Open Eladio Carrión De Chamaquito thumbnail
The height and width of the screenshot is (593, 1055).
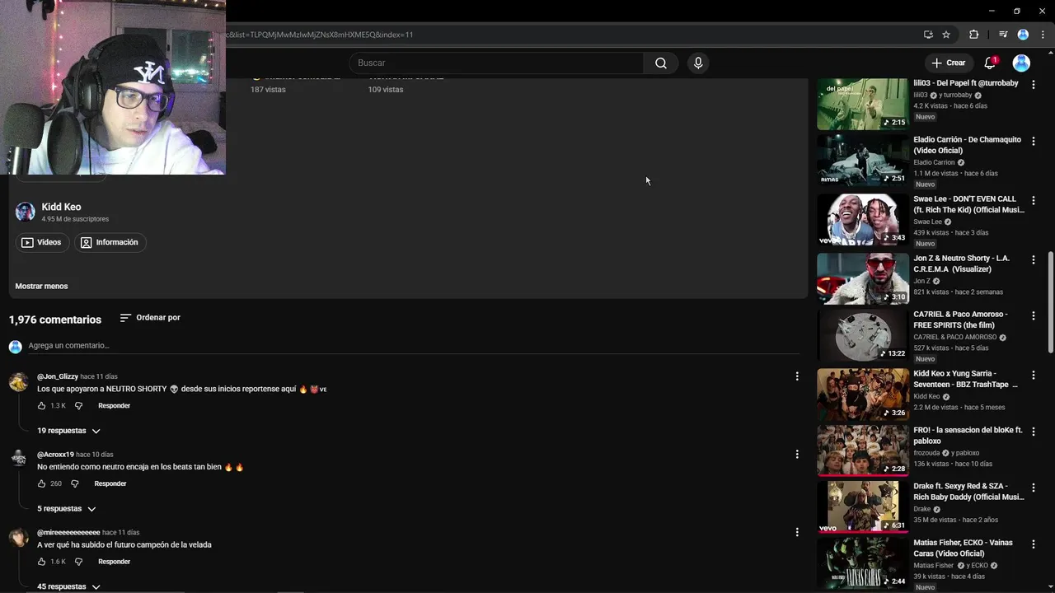click(863, 160)
